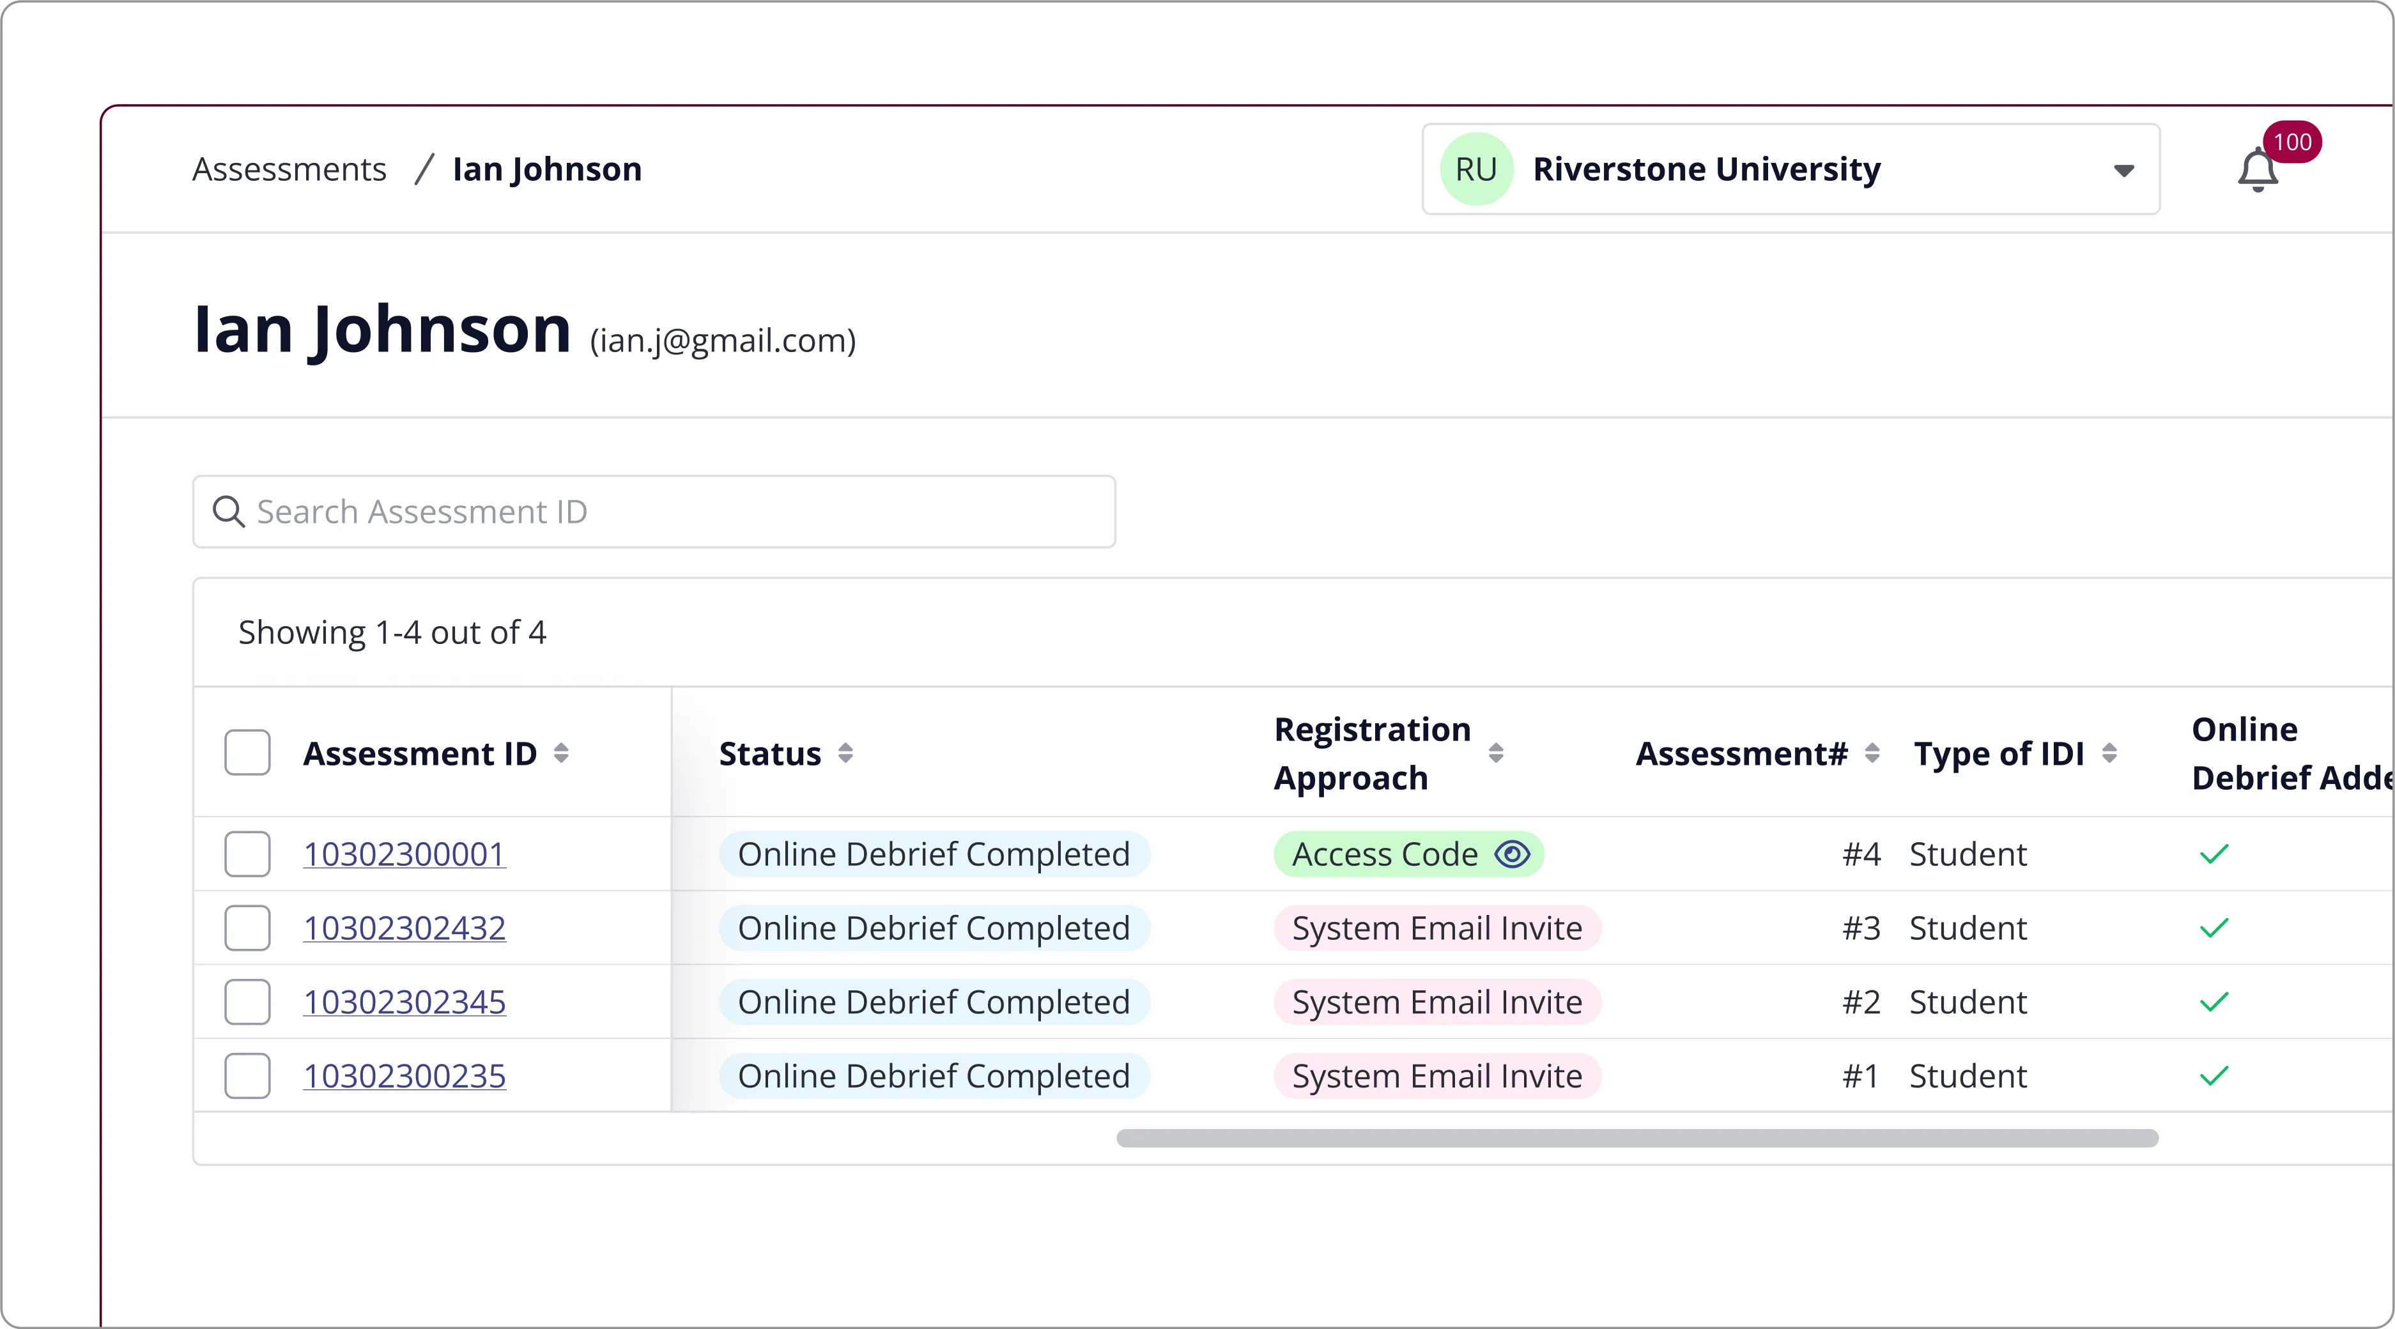Focus the Search Assessment ID field
This screenshot has width=2395, height=1329.
[x=654, y=511]
